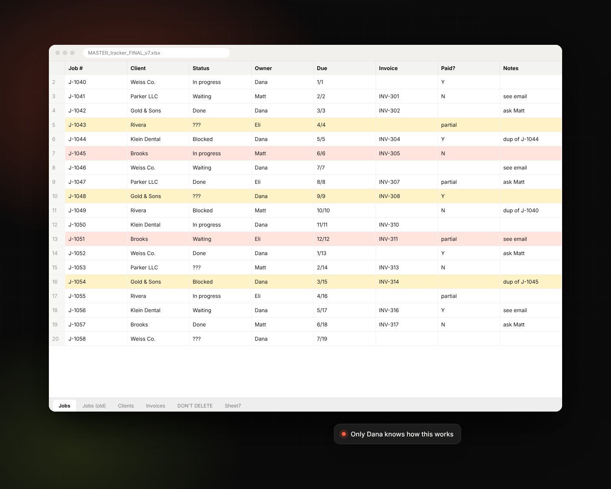The height and width of the screenshot is (489, 611).
Task: Open the Clients sheet tab
Action: click(126, 405)
